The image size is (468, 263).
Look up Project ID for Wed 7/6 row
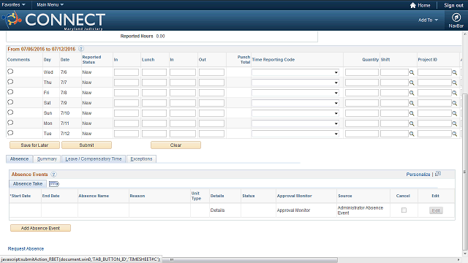coord(454,72)
